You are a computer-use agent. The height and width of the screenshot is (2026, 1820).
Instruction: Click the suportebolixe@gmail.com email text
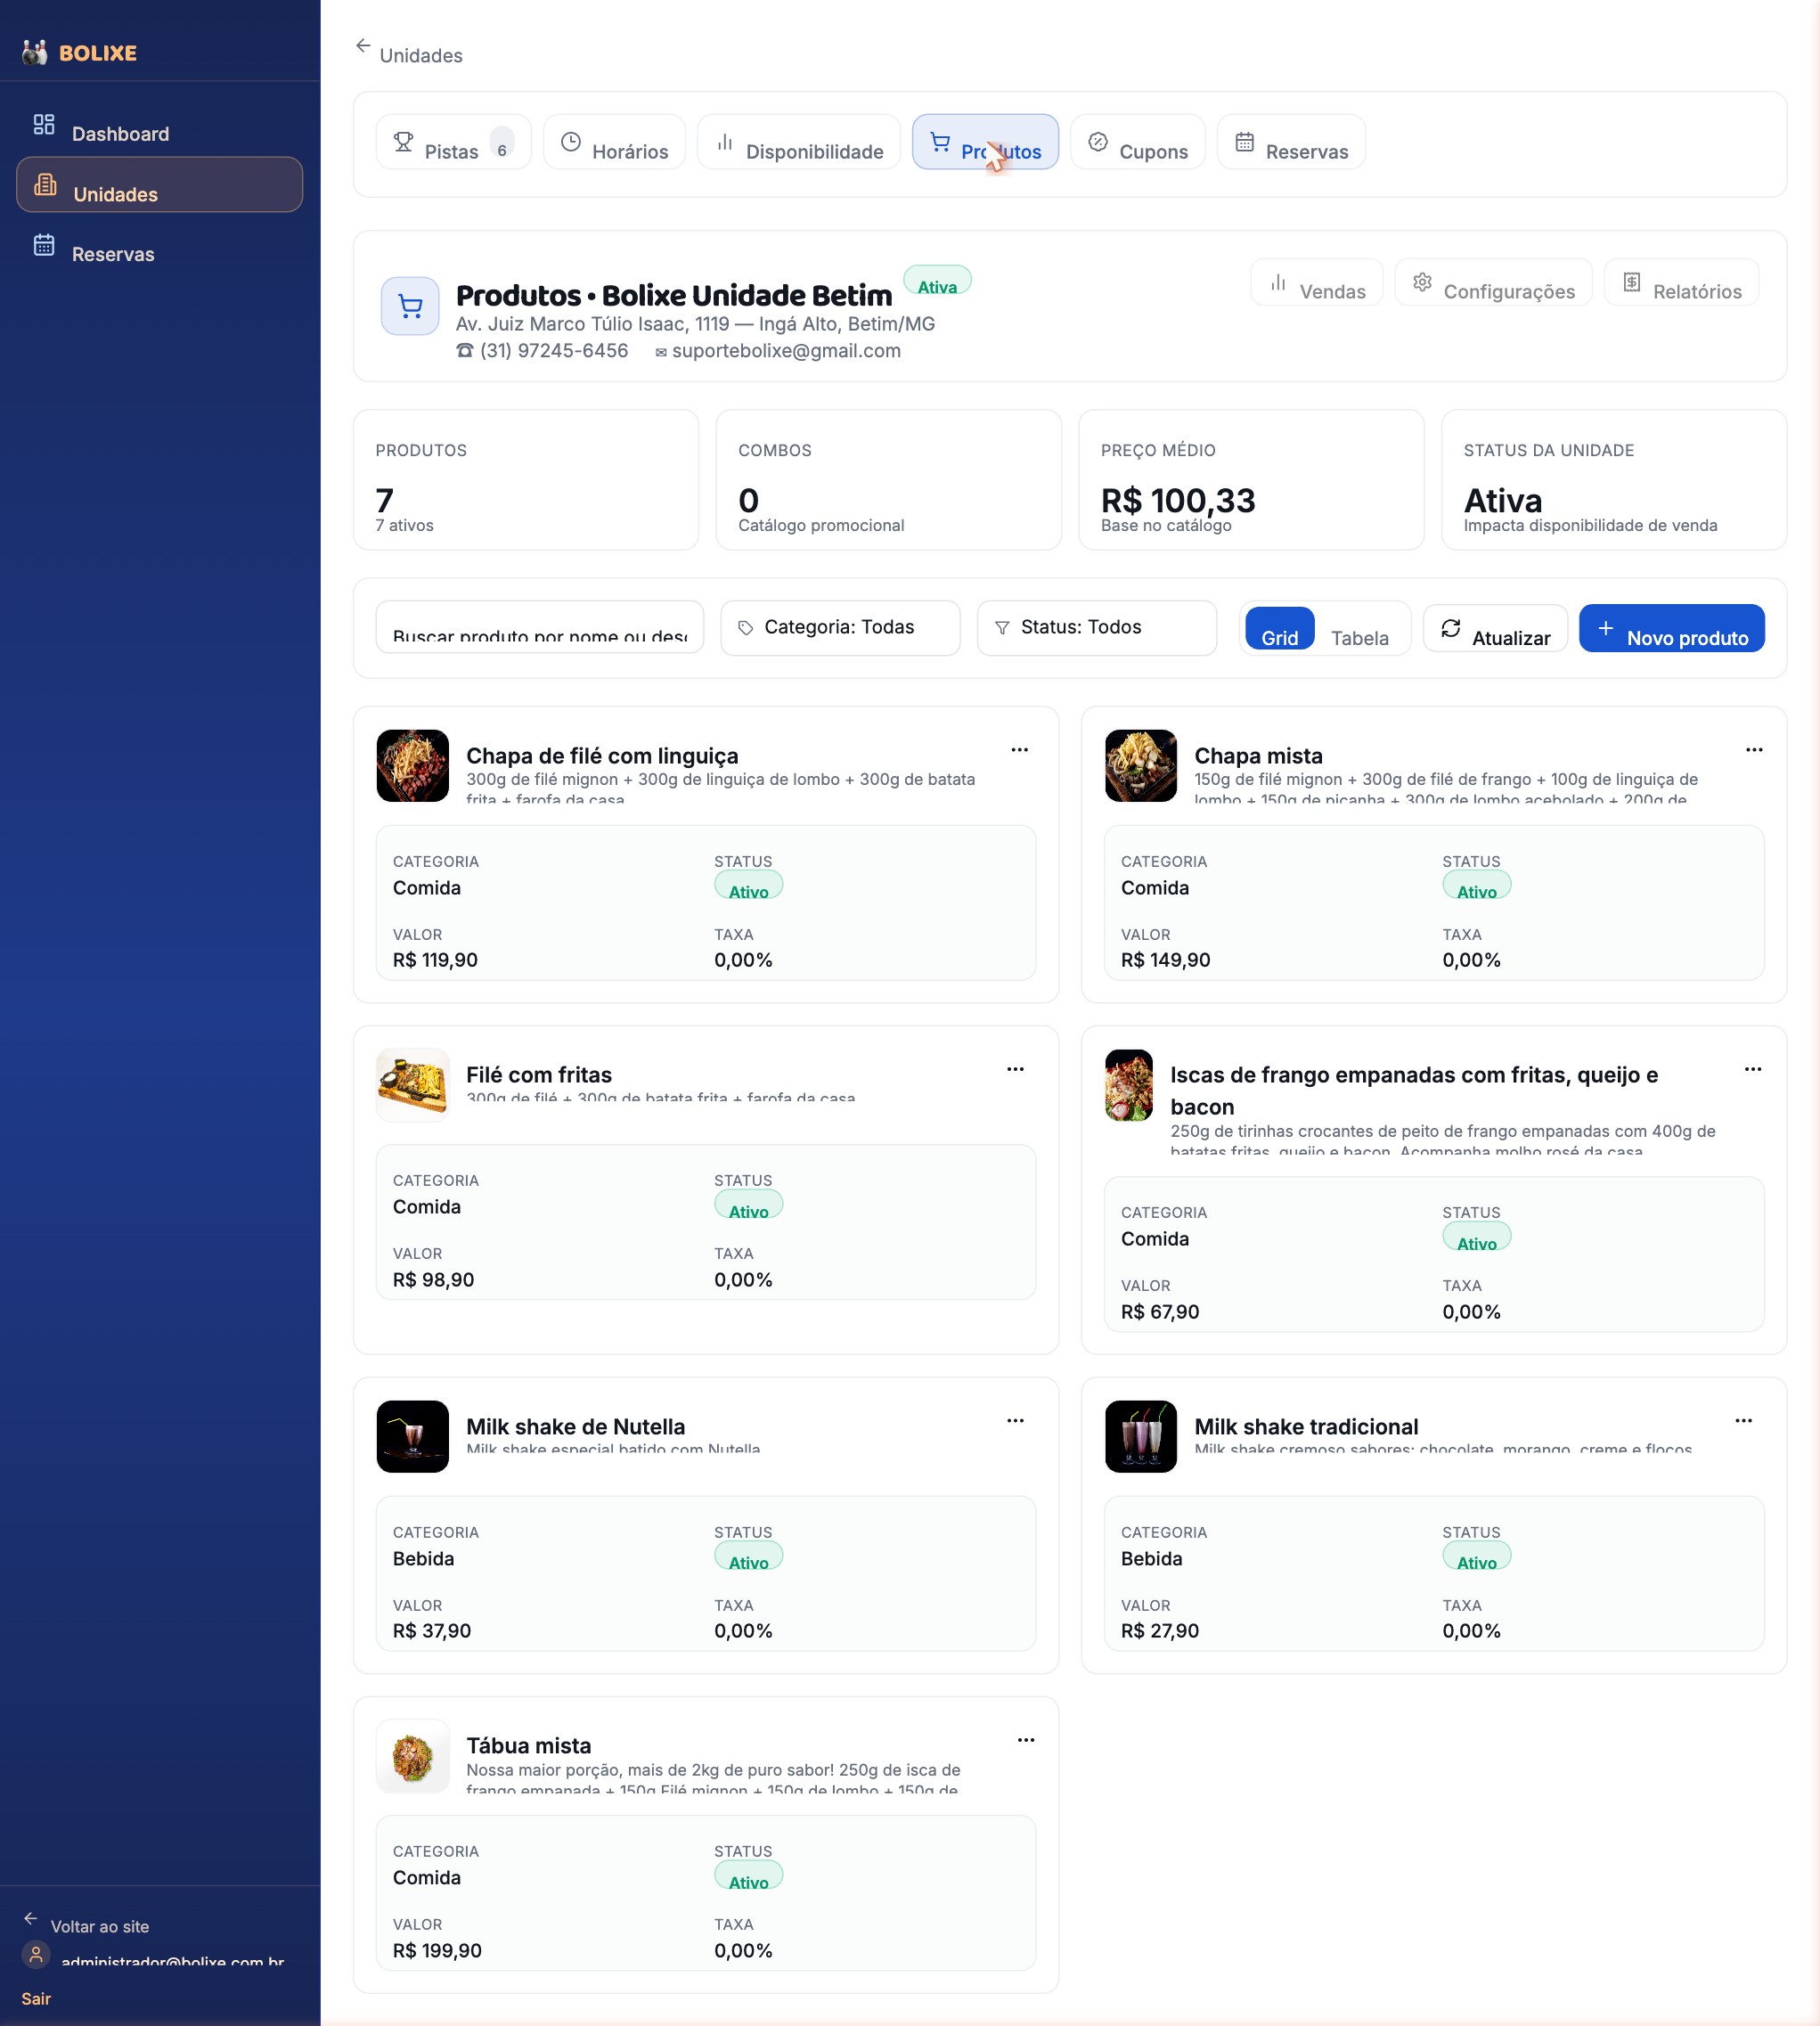point(786,351)
